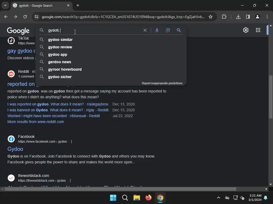The image size is (273, 204).
Task: Click the address bar URL
Action: (x=123, y=17)
